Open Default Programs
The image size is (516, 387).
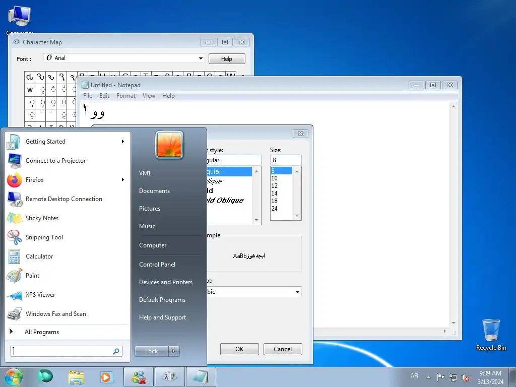click(162, 300)
